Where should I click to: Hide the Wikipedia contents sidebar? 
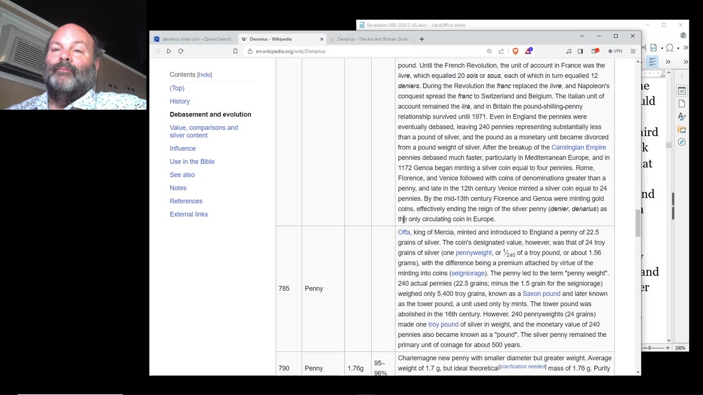[204, 75]
